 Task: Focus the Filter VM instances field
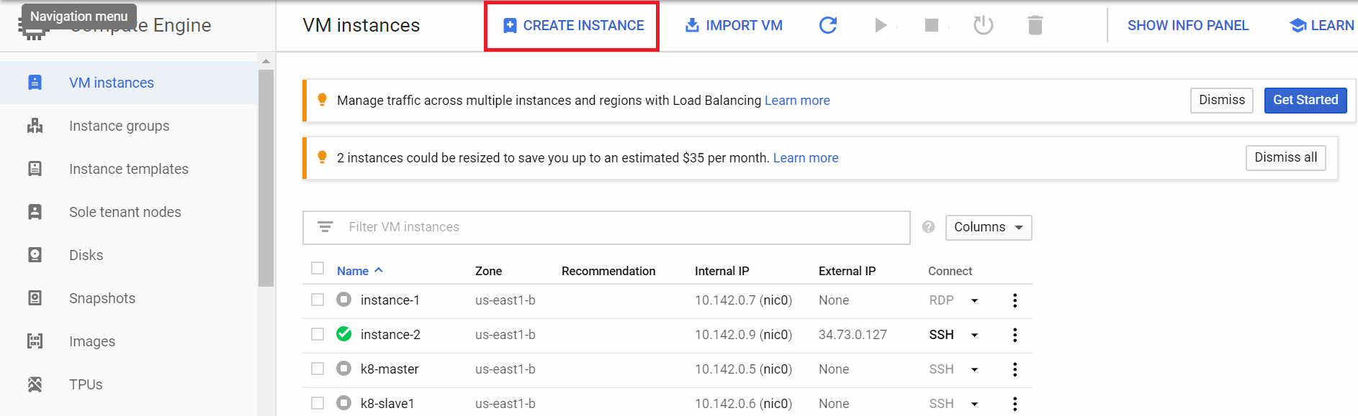(619, 227)
